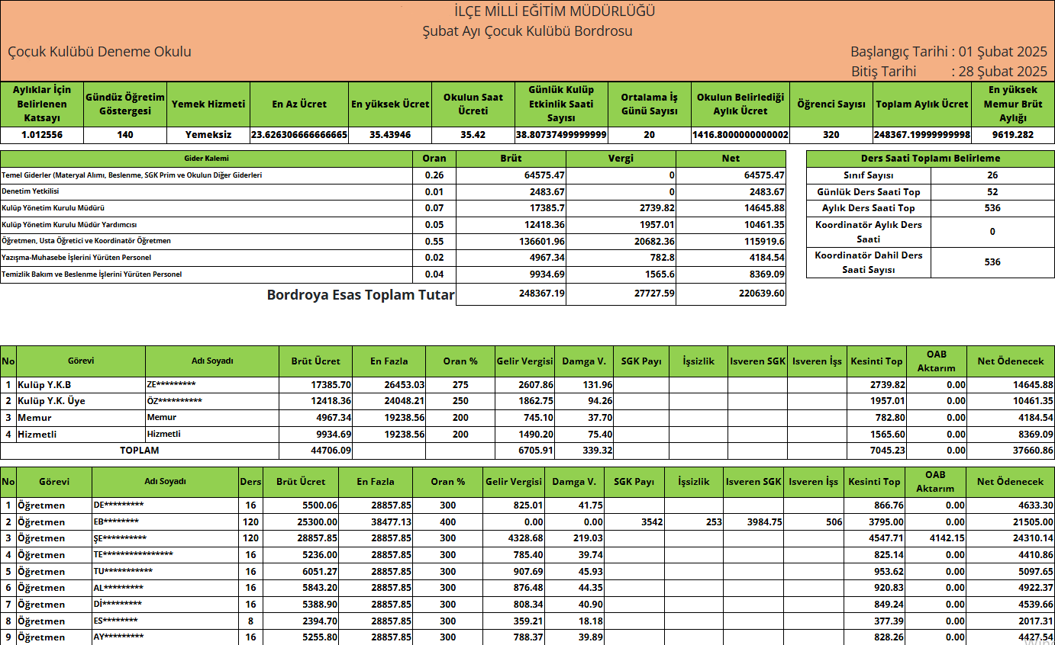Viewport: 1055px width, 645px height.
Task: Click the Koordinatör Aylık Ders Saati label
Action: point(868,232)
